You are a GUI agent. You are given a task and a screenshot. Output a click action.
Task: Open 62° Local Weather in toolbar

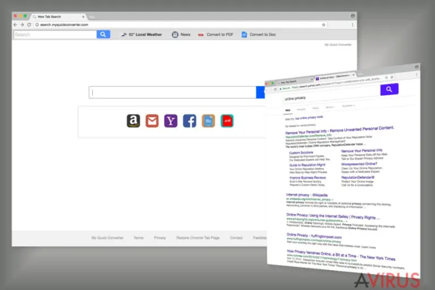coord(142,35)
